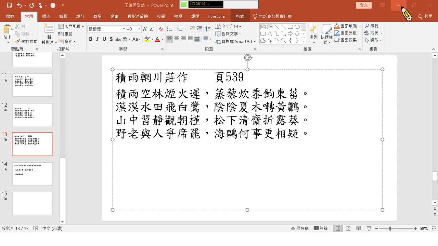Open 投影片放映 slideshow tab
This screenshot has height=246, width=438.
click(x=138, y=16)
